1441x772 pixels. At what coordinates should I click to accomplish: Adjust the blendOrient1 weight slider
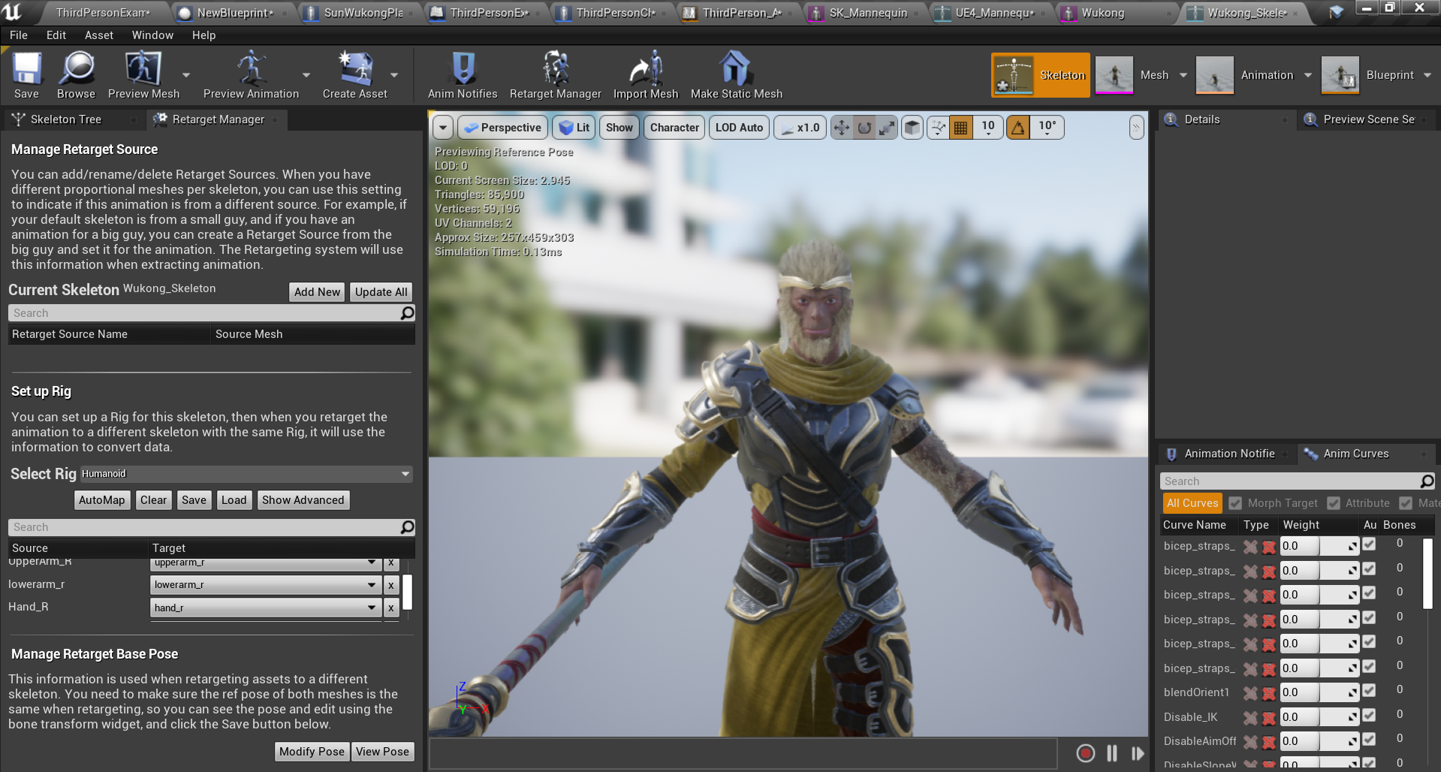tap(1319, 692)
